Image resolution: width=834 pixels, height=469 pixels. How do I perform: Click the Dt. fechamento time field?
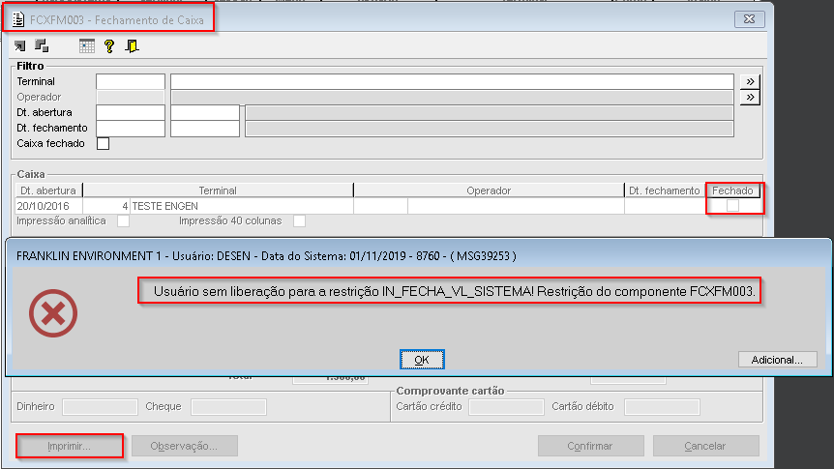point(205,129)
